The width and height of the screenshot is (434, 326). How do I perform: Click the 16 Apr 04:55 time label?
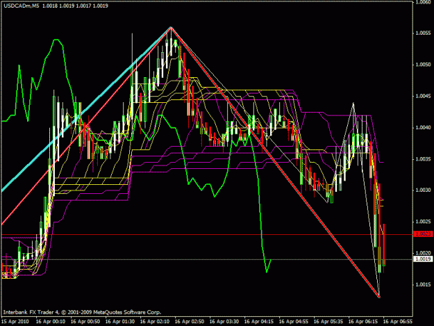click(x=294, y=321)
